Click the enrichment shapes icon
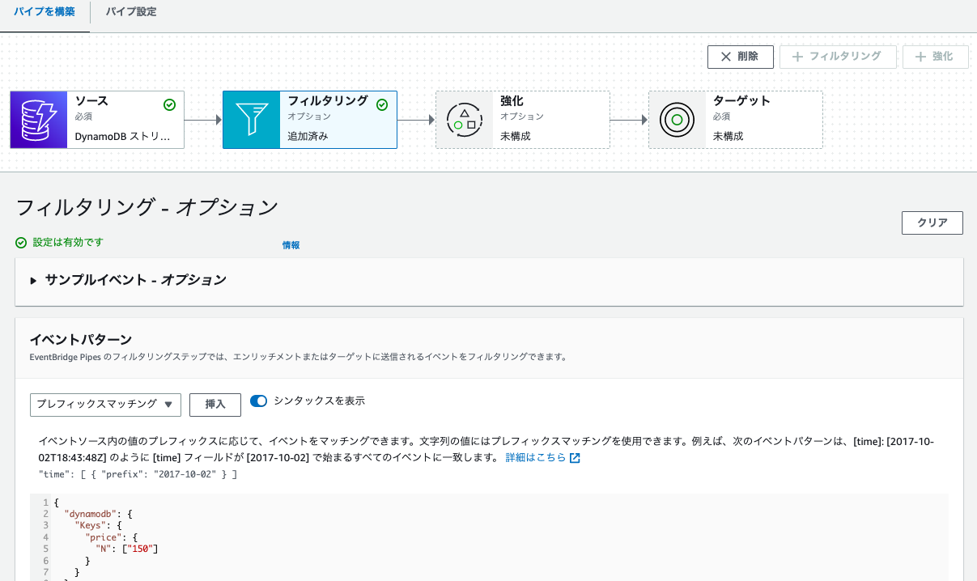 (x=465, y=120)
